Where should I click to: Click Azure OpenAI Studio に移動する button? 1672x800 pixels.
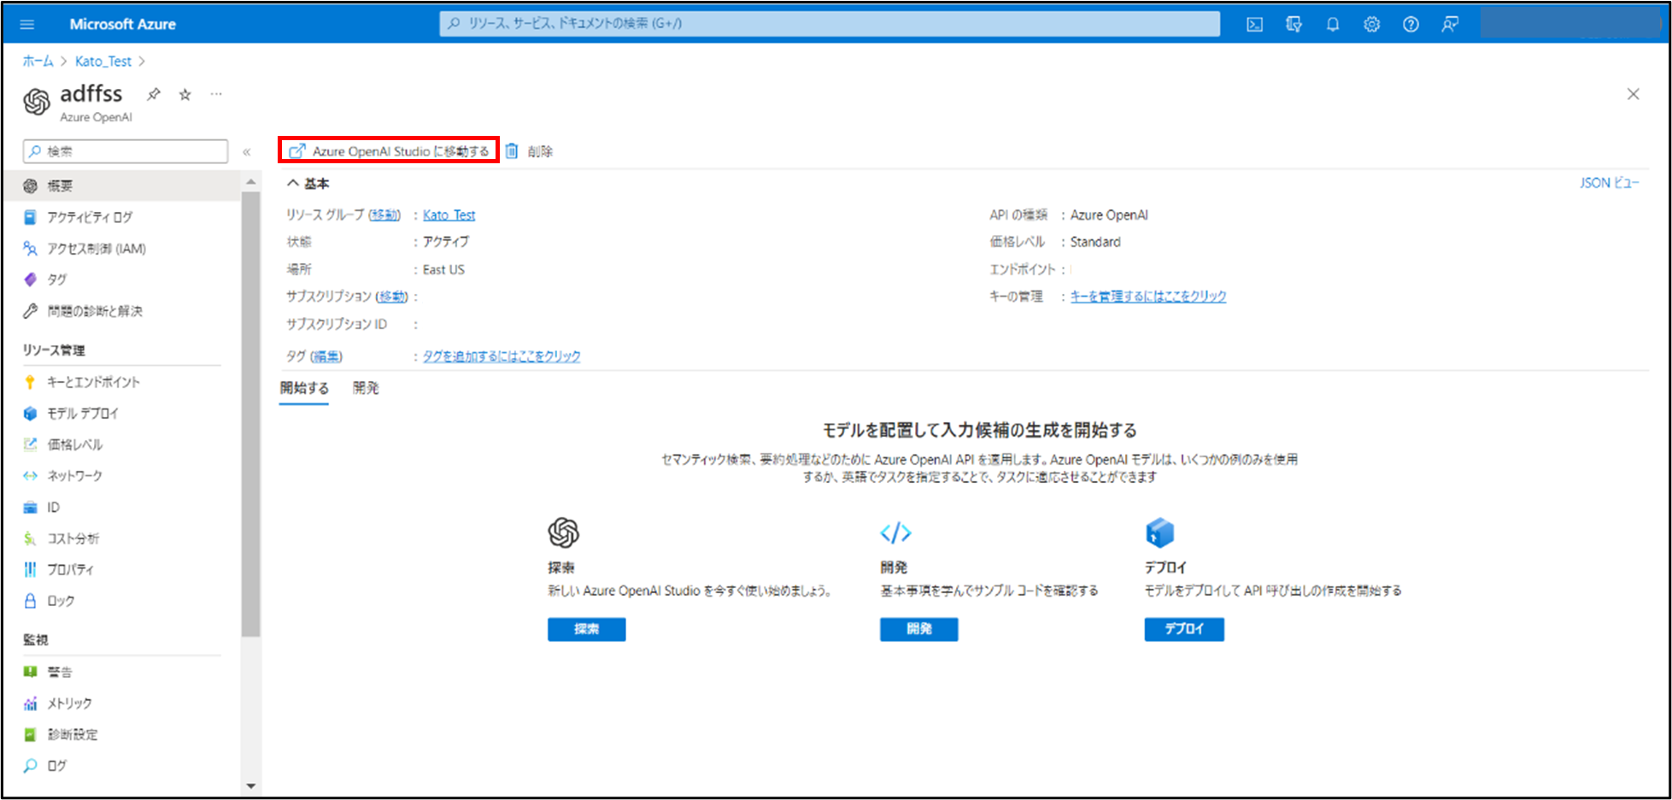390,151
